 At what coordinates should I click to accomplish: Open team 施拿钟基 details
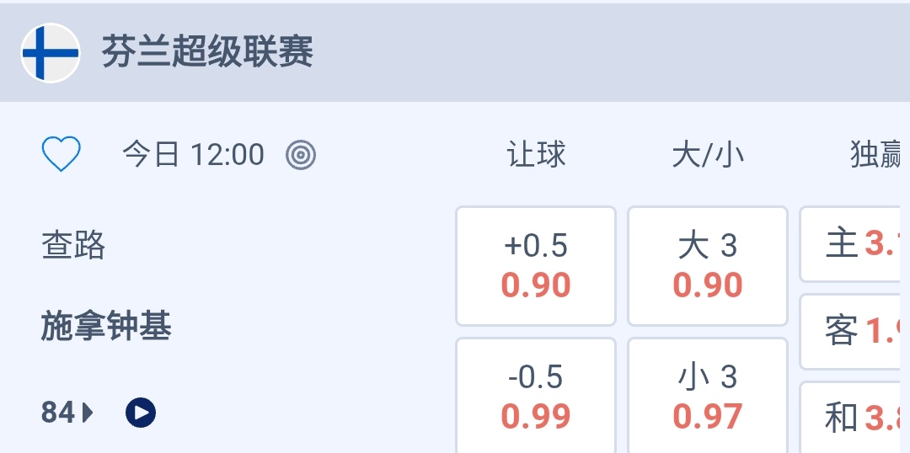[106, 325]
